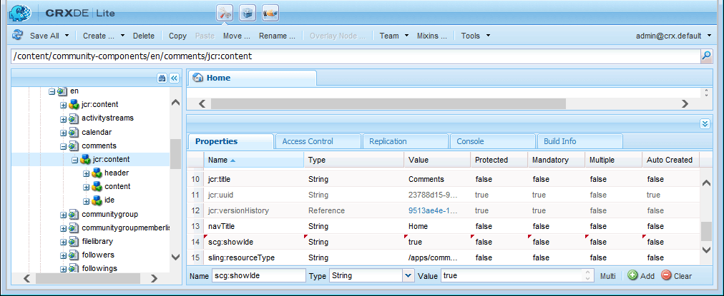This screenshot has width=724, height=296.
Task: Click the ide node icon
Action: (97, 200)
